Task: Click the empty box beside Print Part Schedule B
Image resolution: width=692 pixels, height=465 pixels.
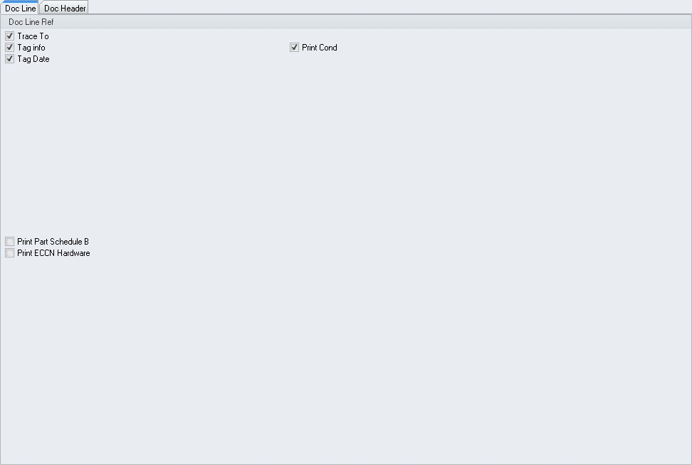Action: point(10,242)
